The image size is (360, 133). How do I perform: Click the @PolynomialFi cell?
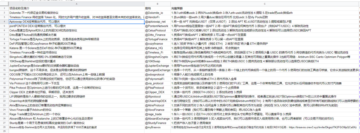click(x=157, y=78)
